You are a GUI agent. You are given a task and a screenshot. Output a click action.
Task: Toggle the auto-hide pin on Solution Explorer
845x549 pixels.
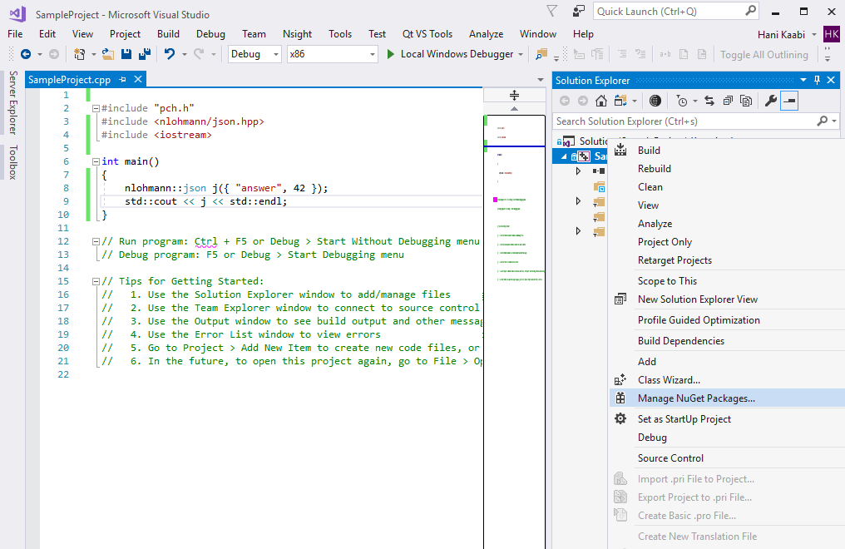pyautogui.click(x=817, y=81)
